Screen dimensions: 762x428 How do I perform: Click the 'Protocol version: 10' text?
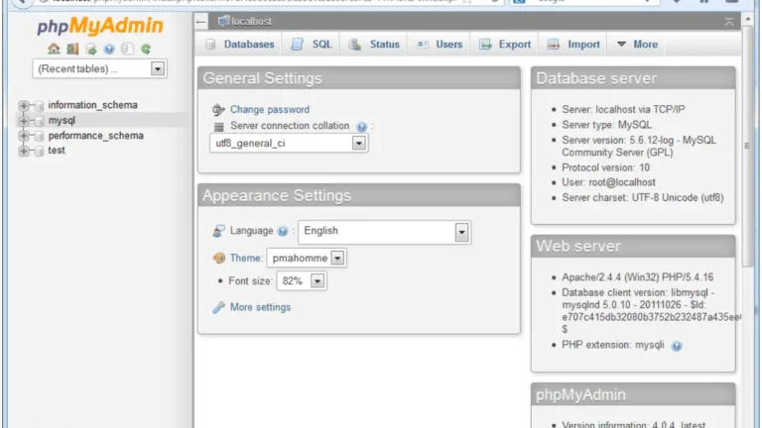(605, 167)
